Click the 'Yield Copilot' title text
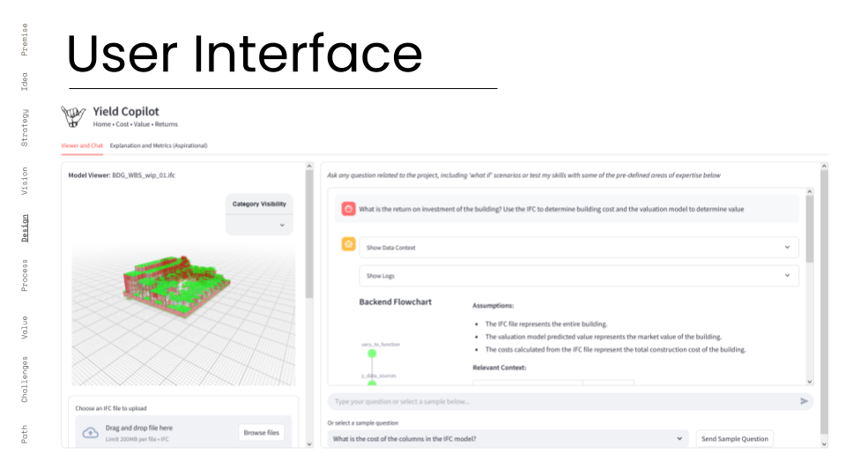846x476 pixels. 126,112
